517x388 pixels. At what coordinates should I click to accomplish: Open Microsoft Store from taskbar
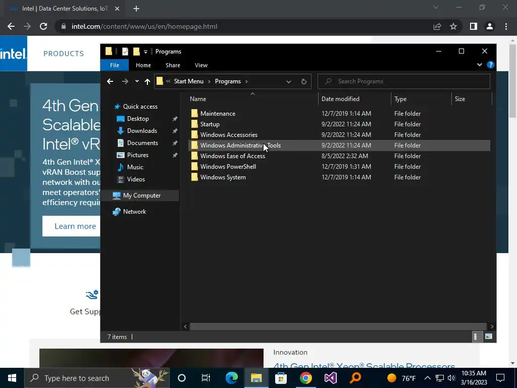tap(281, 378)
